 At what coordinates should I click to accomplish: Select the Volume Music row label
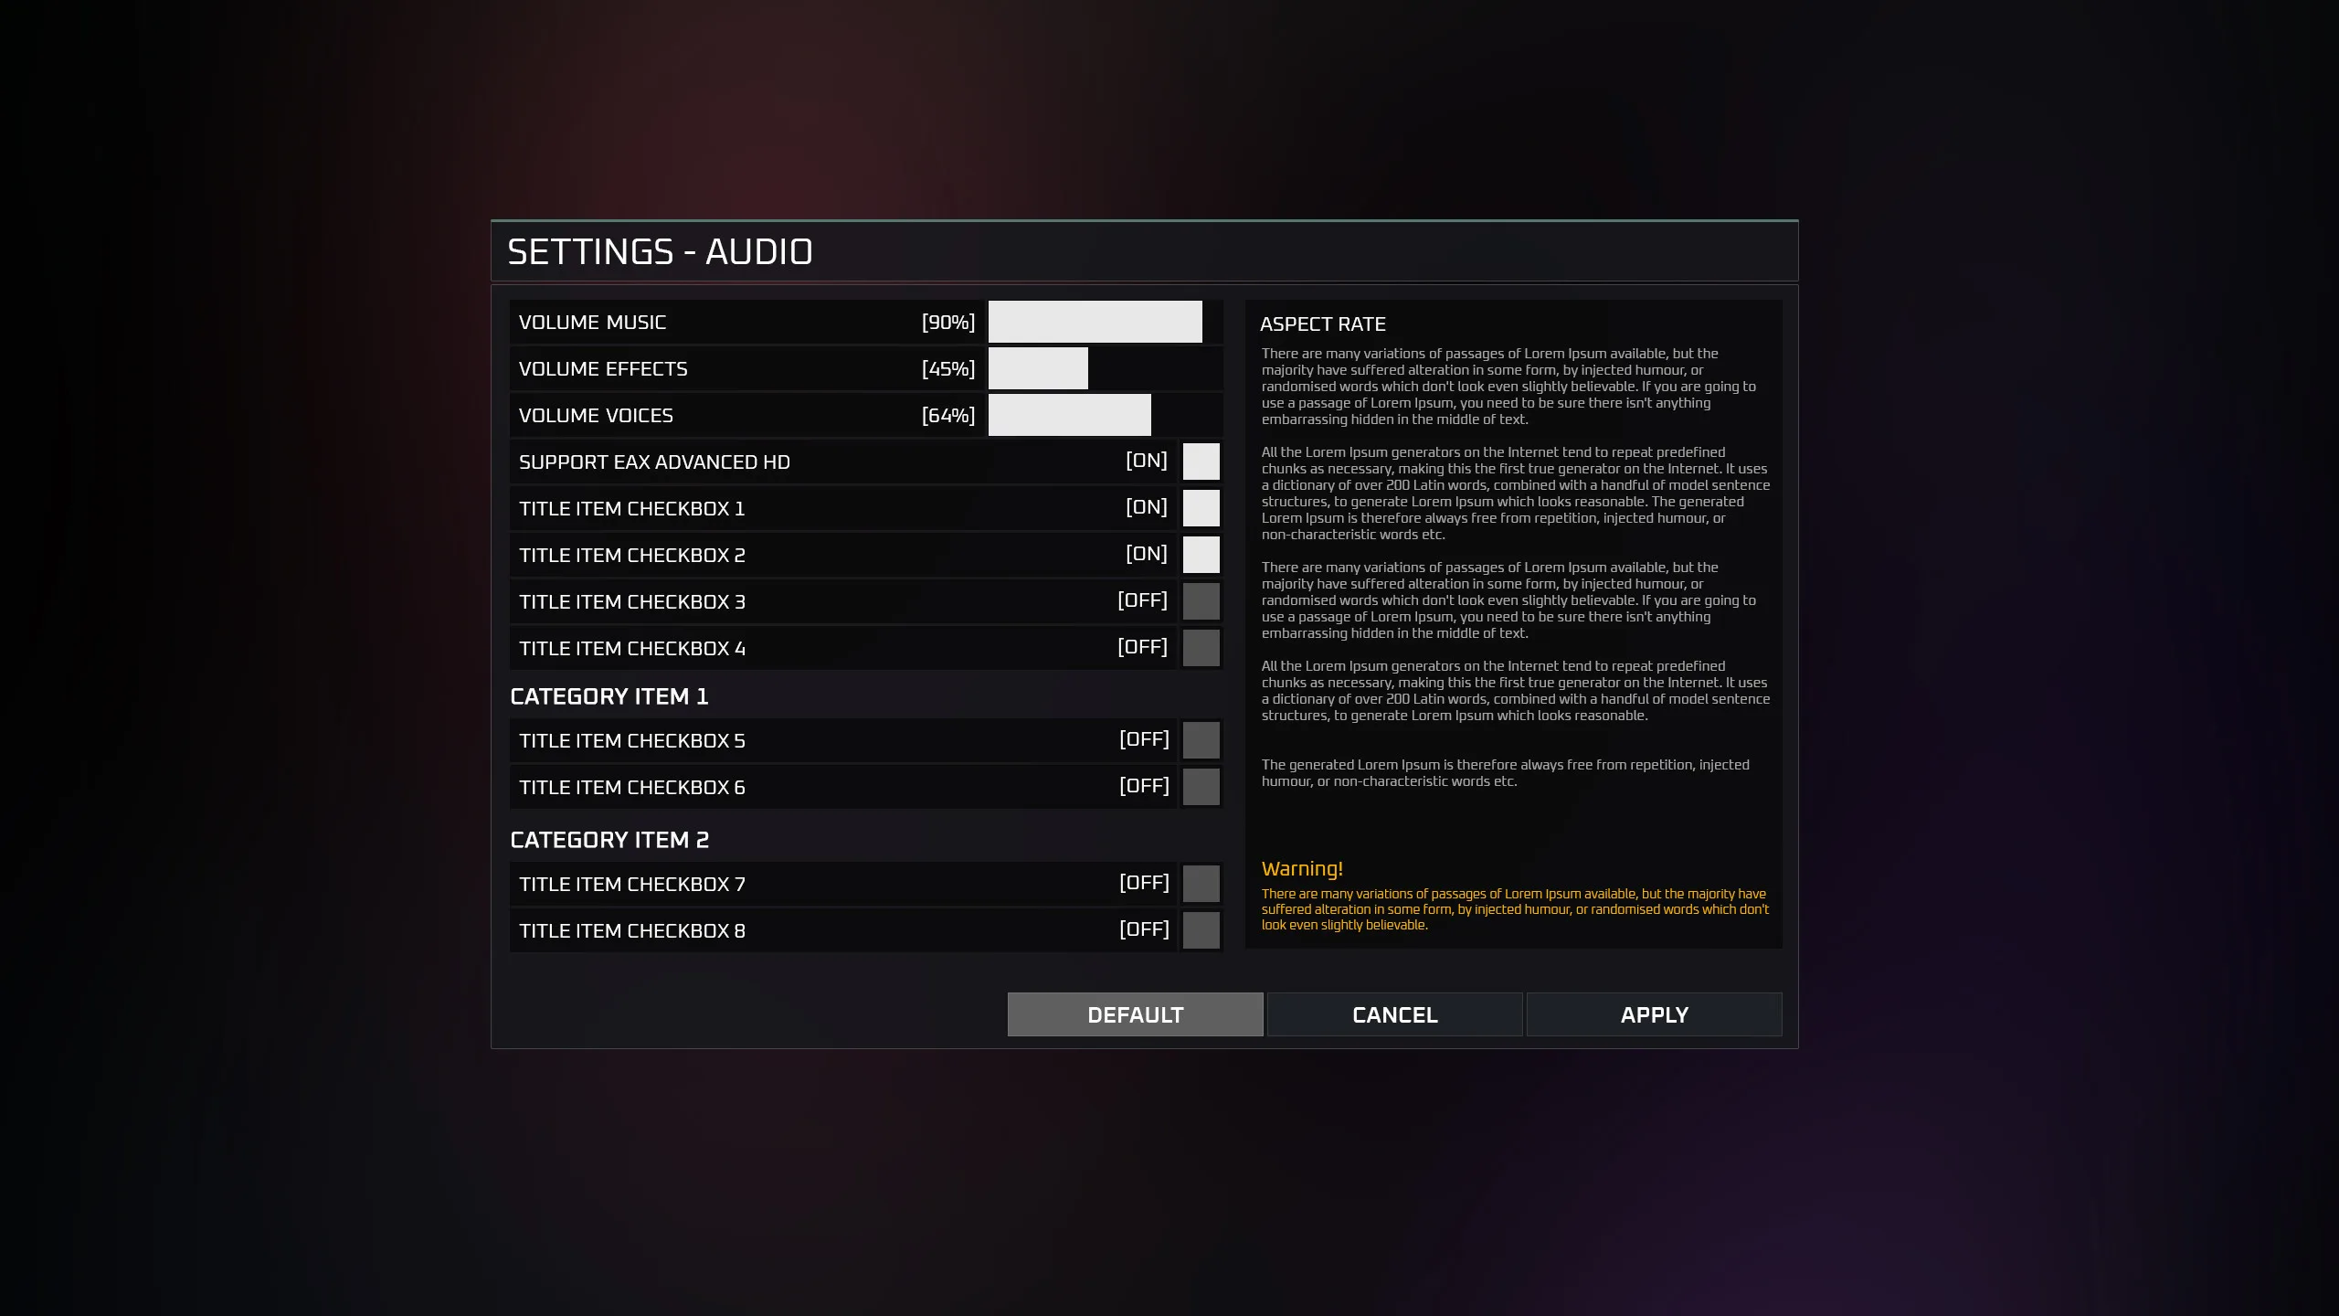[x=592, y=323]
